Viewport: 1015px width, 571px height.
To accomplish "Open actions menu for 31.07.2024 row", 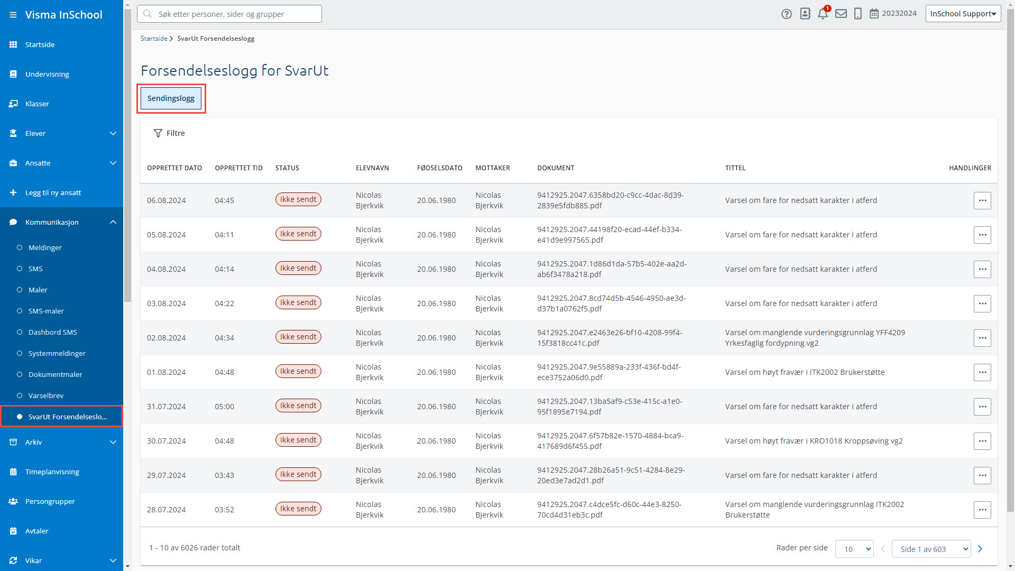I will click(982, 407).
